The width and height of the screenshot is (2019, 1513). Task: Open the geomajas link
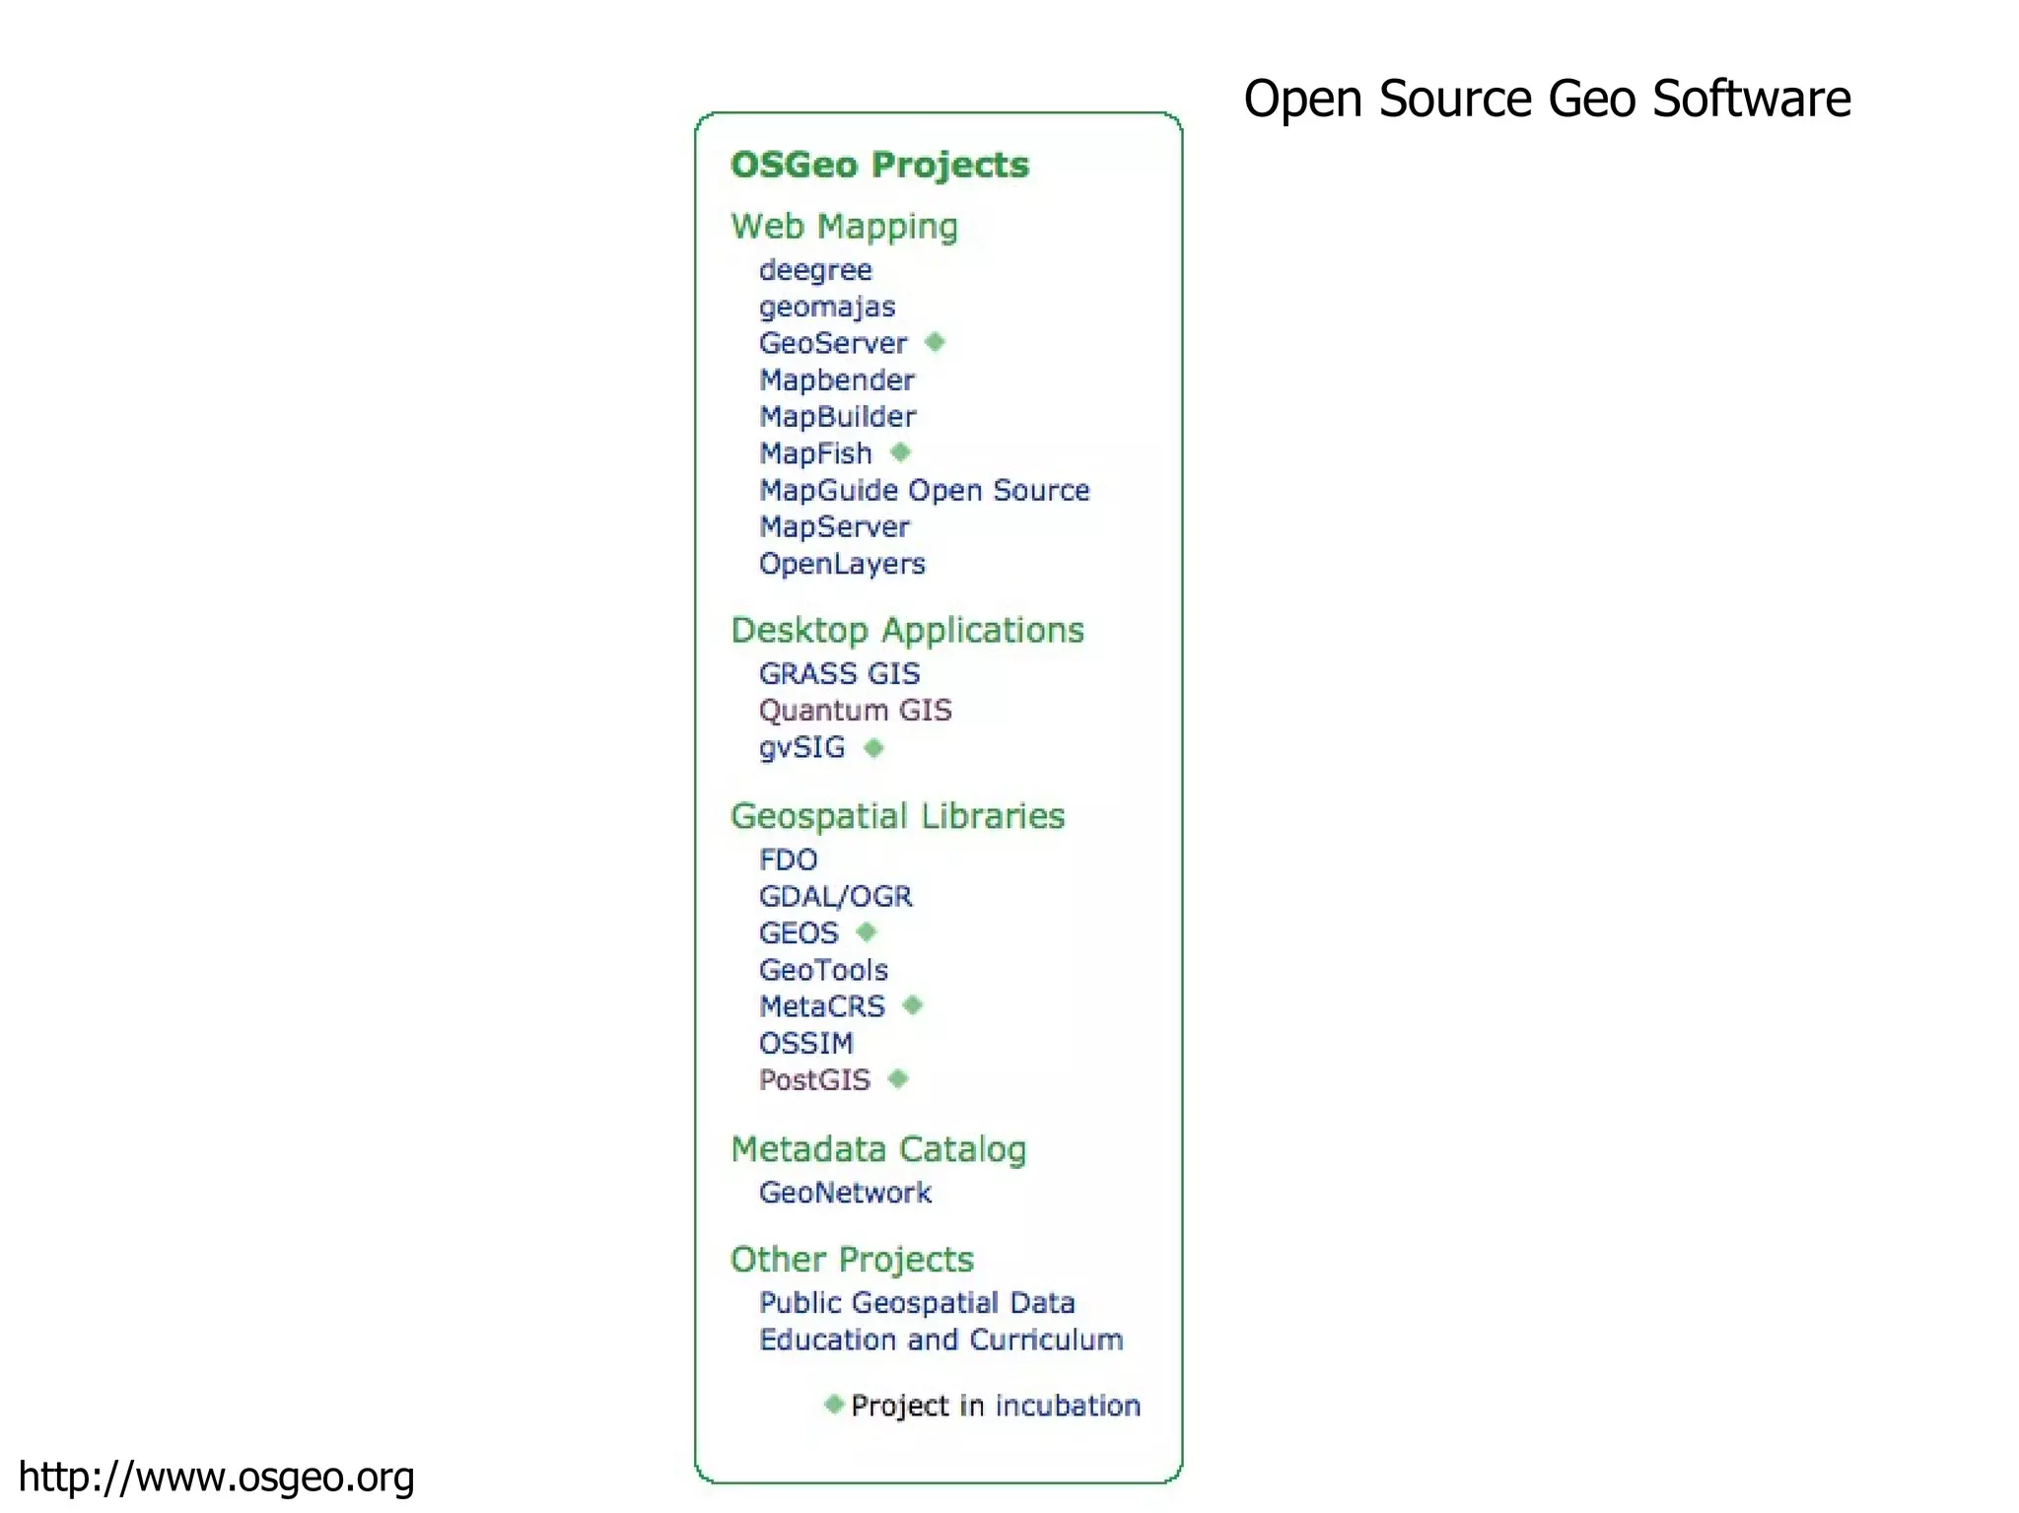[827, 307]
